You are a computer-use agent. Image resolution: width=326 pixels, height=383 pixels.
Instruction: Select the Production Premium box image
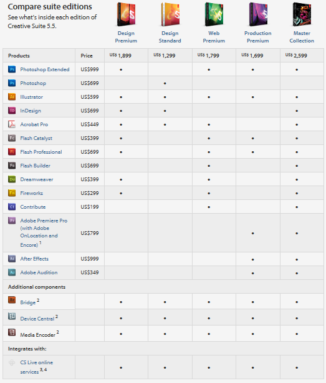click(258, 14)
